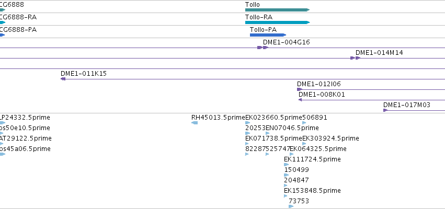Click the EK023660.5prime EST arrow
The height and width of the screenshot is (209, 445).
point(247,123)
